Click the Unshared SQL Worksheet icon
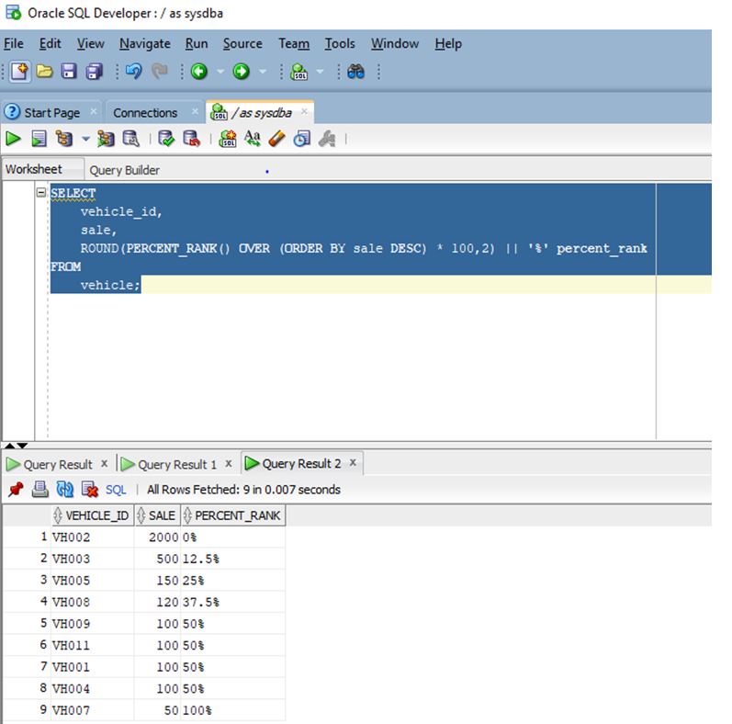Screen dimensions: 732x724 [x=228, y=139]
